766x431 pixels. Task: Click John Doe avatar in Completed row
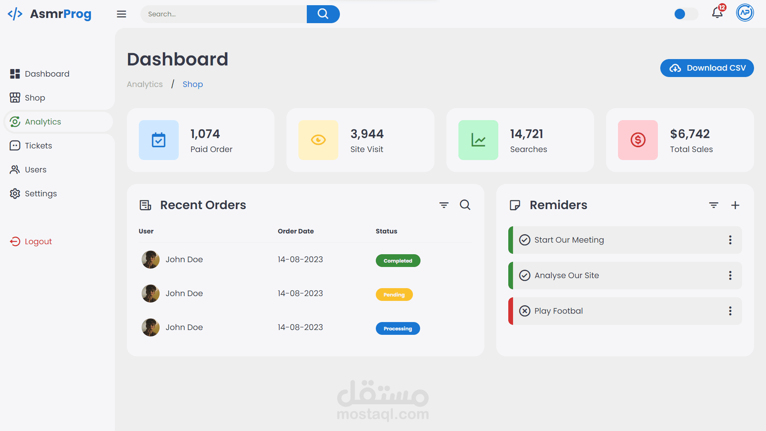pyautogui.click(x=151, y=259)
